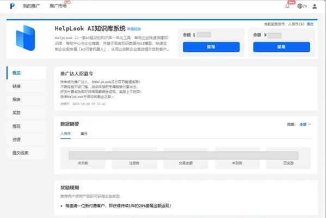The width and height of the screenshot is (326, 218).
Task: Expand the 周期 全部 dropdown
Action: [x=305, y=124]
